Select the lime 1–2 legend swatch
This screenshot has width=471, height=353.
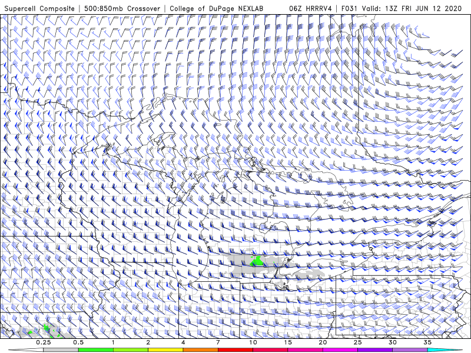coord(131,350)
